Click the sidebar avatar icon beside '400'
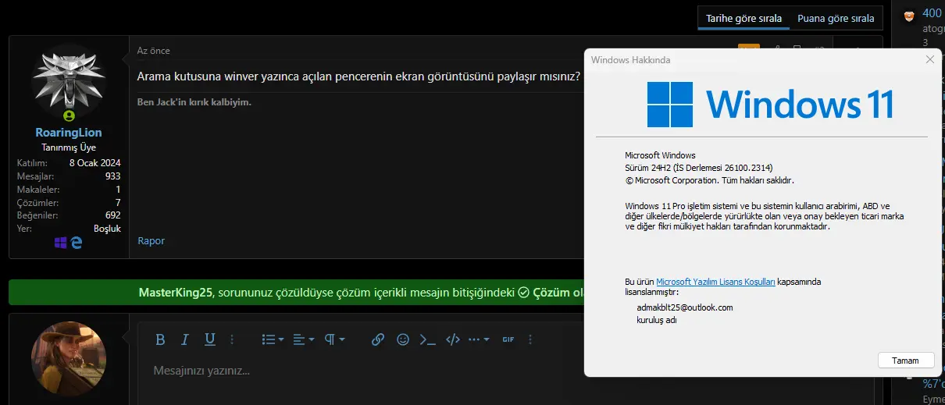 pyautogui.click(x=908, y=16)
